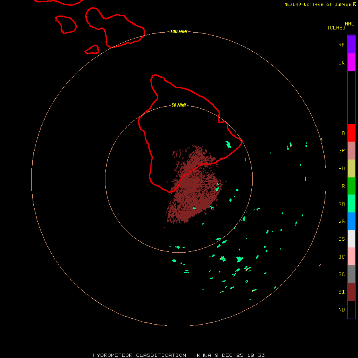Click the "ND" legend label

coord(342,309)
